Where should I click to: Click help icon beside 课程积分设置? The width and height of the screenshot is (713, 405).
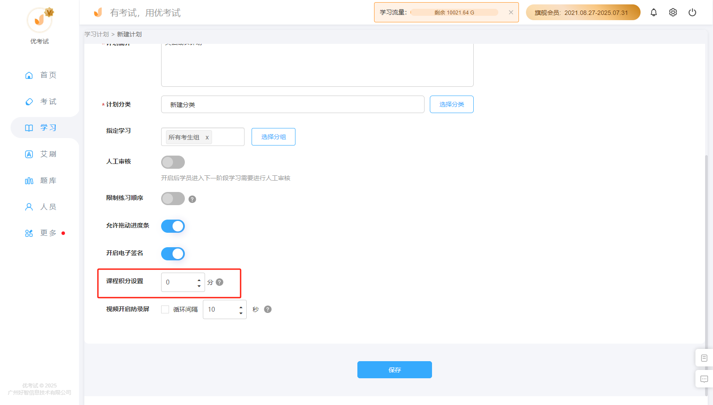coord(220,282)
